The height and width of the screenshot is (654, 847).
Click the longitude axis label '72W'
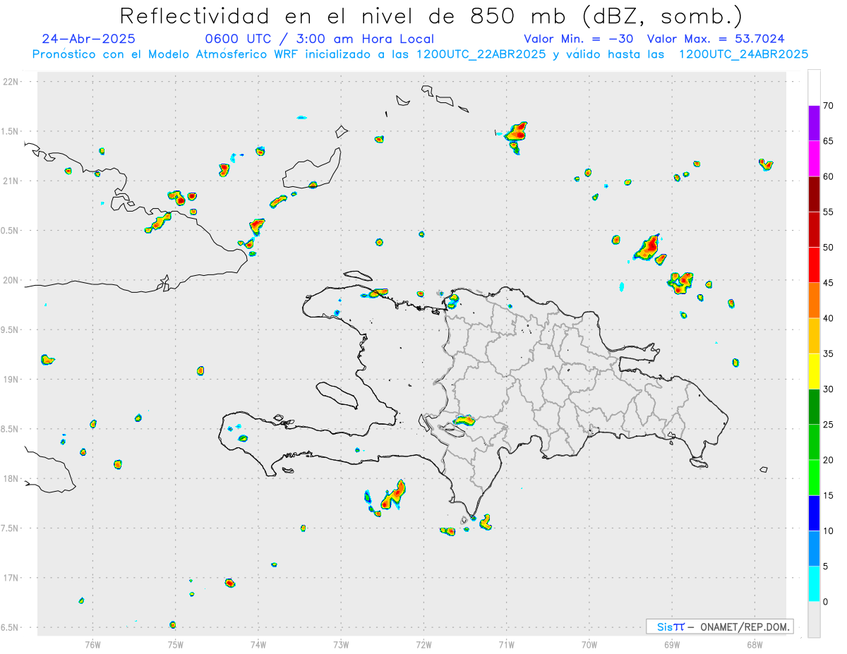pos(423,645)
